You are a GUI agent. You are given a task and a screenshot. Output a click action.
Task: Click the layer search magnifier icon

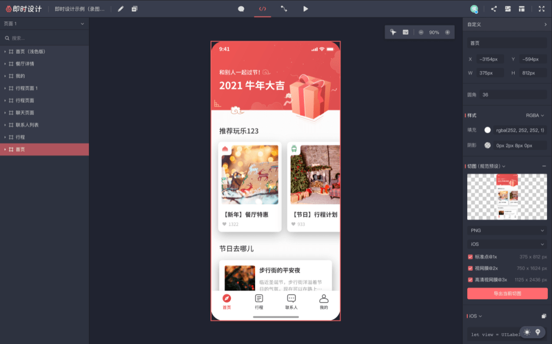click(7, 38)
